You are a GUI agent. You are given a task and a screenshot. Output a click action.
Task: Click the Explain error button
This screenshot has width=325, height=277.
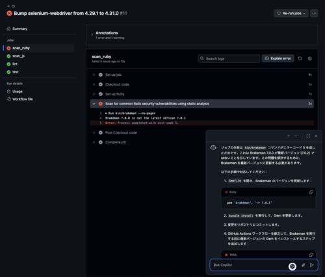[x=278, y=58]
